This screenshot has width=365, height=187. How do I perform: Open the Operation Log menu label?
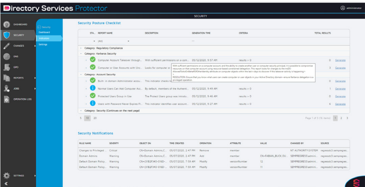click(22, 99)
